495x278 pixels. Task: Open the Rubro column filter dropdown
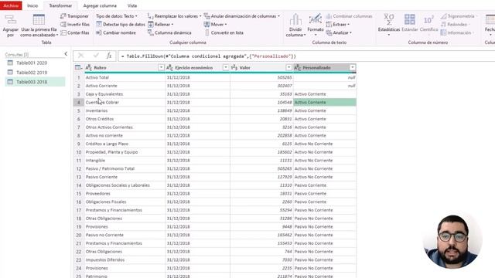coord(161,67)
